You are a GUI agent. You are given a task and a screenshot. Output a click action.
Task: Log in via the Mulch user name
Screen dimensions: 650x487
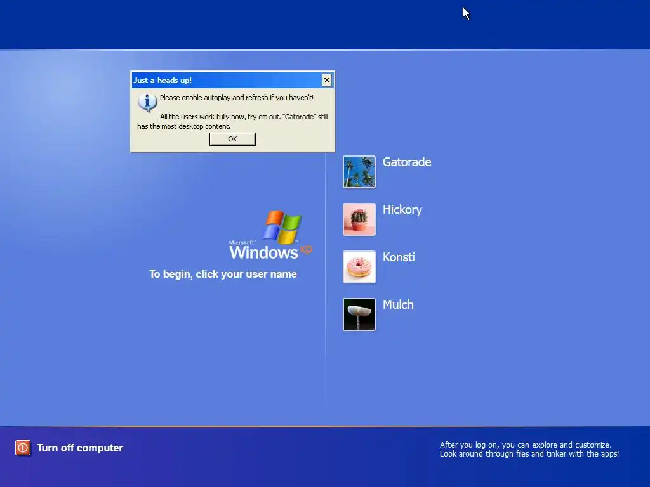click(398, 305)
